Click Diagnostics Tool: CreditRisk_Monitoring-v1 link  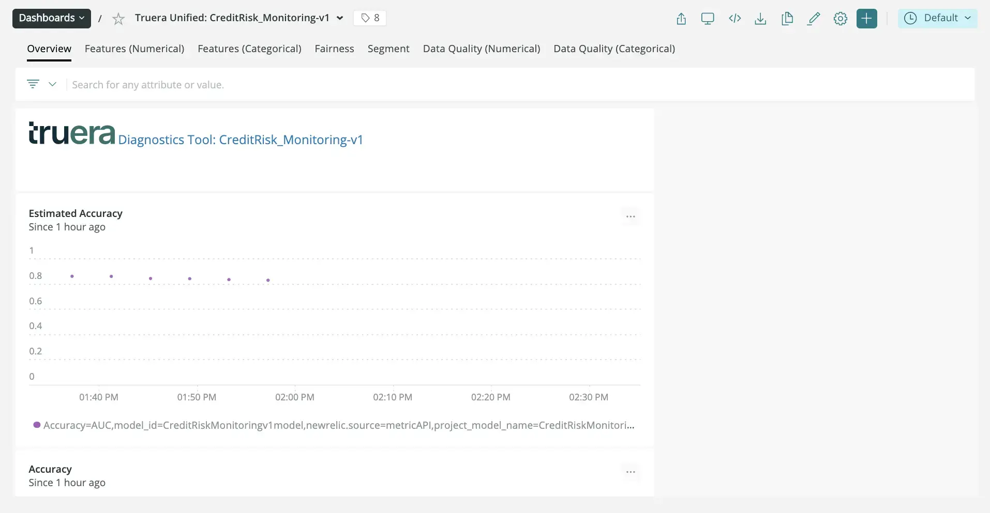point(241,140)
